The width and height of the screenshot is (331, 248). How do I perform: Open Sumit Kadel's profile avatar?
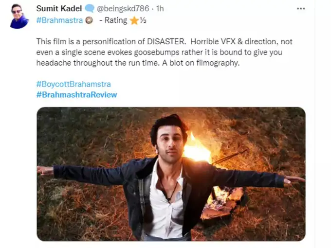pyautogui.click(x=19, y=16)
